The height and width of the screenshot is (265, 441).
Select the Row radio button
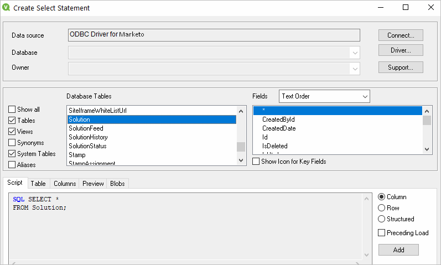(381, 208)
